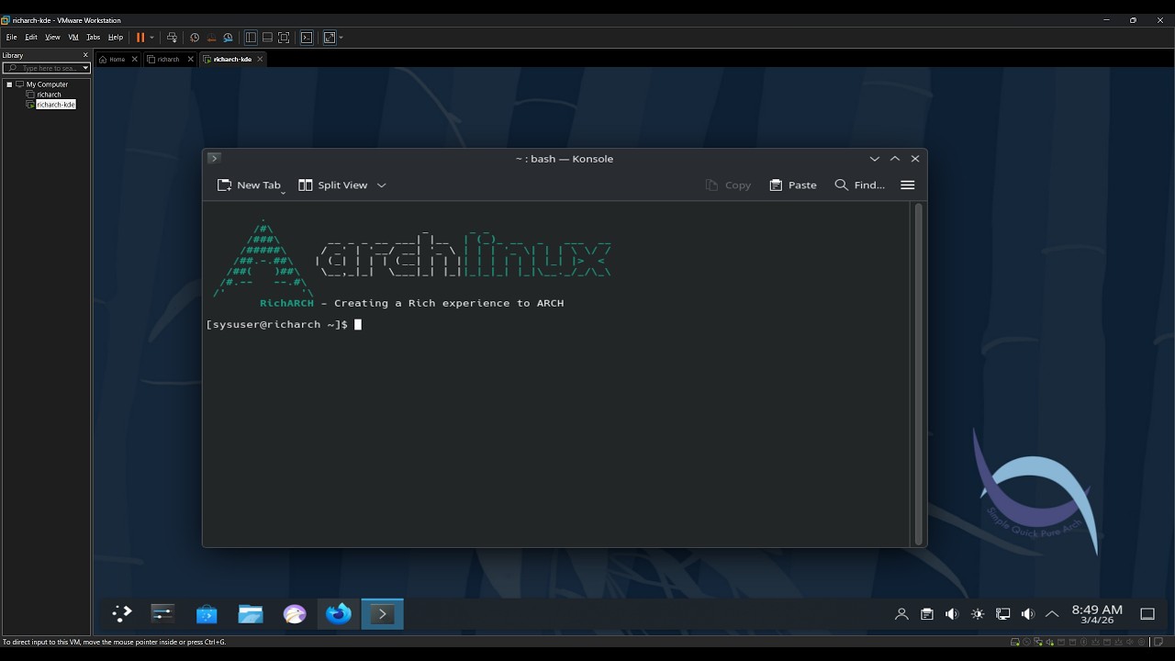Viewport: 1175px width, 661px height.
Task: Open the VM menu
Action: [73, 38]
